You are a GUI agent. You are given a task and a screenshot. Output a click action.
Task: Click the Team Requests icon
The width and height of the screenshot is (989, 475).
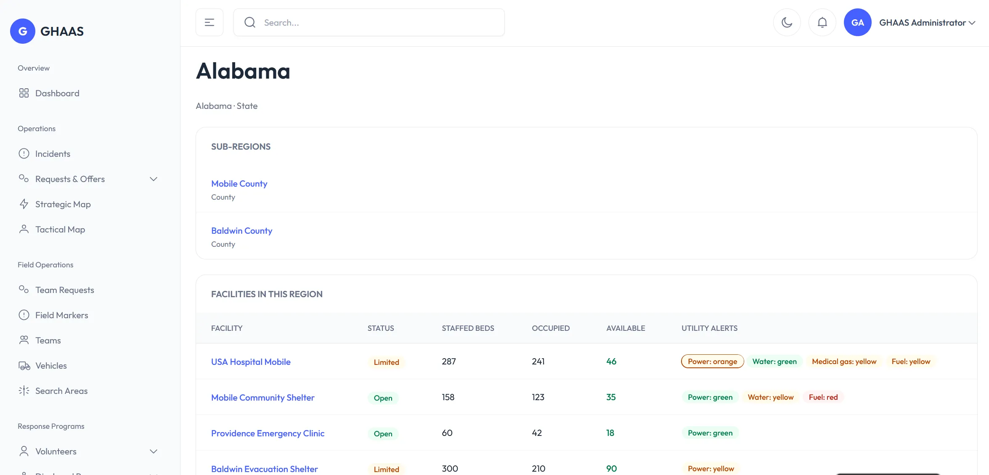24,290
